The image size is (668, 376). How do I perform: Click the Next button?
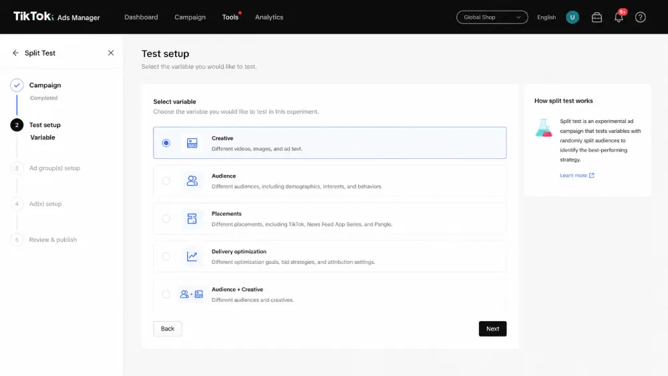click(x=492, y=329)
